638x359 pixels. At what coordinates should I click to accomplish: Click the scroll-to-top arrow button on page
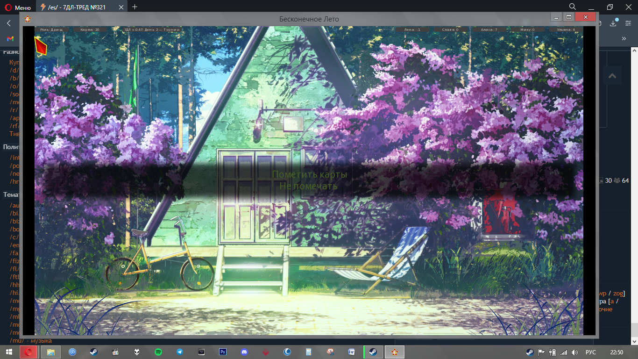pos(612,76)
